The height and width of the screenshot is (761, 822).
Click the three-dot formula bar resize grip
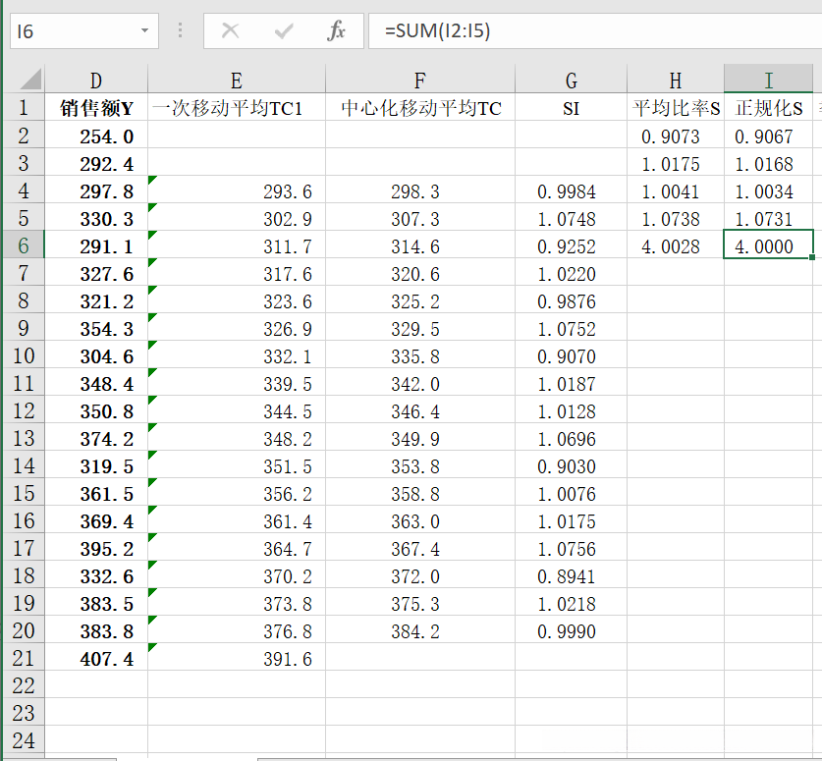(x=181, y=30)
